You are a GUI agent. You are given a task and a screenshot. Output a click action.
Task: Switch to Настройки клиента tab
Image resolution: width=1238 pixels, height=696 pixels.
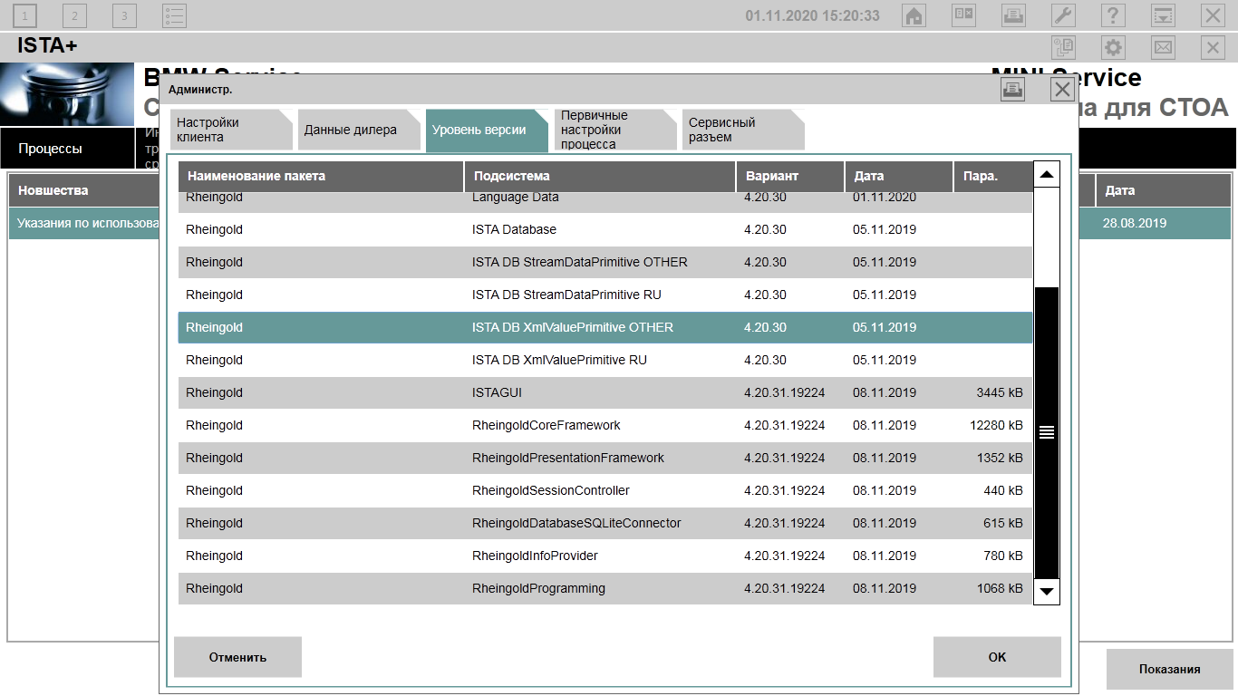coord(231,130)
